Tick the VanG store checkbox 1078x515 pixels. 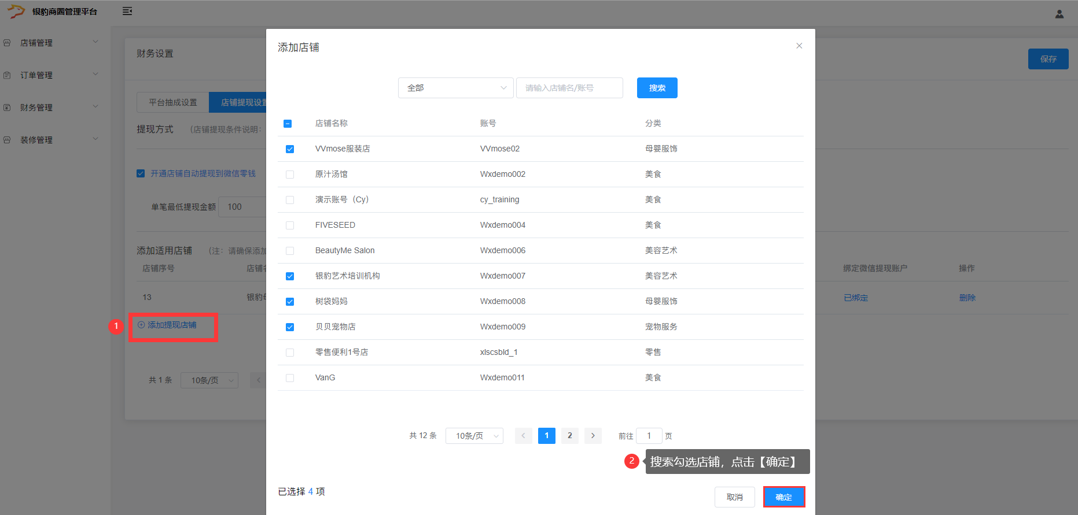(x=290, y=378)
